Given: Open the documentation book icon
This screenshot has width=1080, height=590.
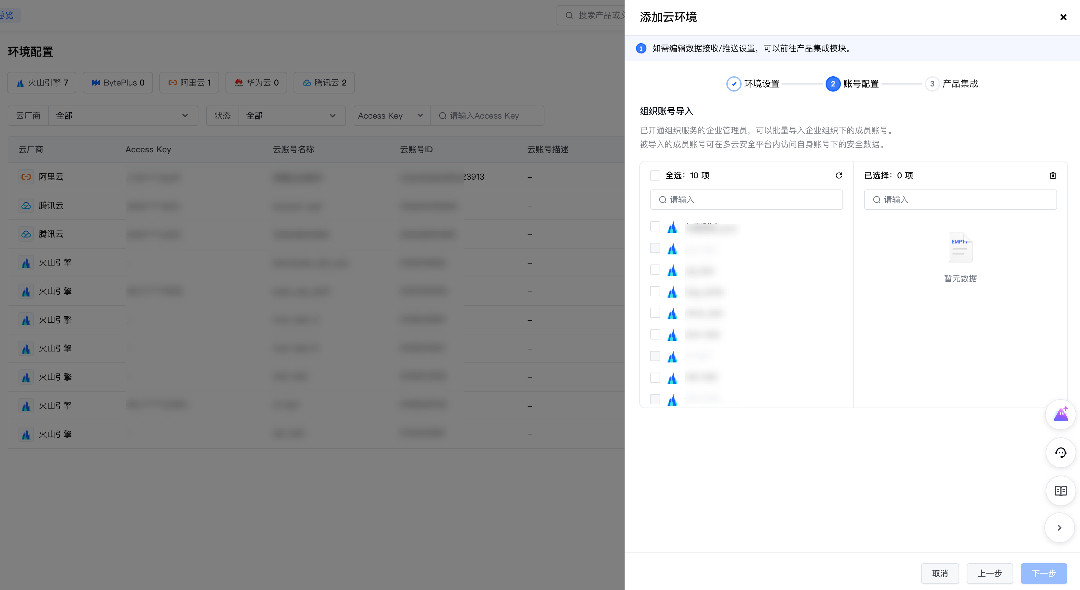Looking at the screenshot, I should [x=1060, y=490].
